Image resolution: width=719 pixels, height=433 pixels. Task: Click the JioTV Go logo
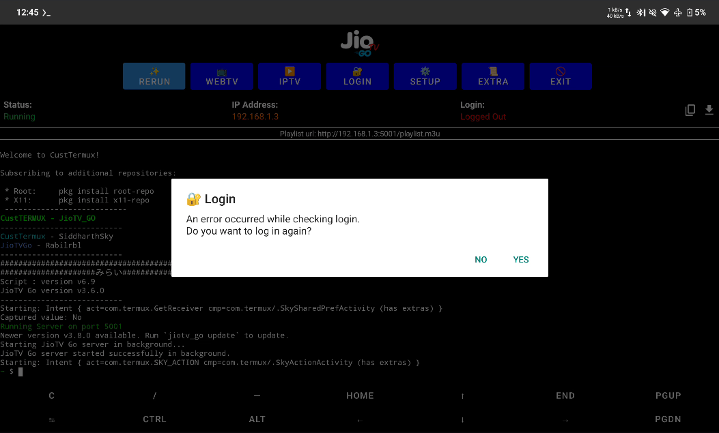coord(359,44)
